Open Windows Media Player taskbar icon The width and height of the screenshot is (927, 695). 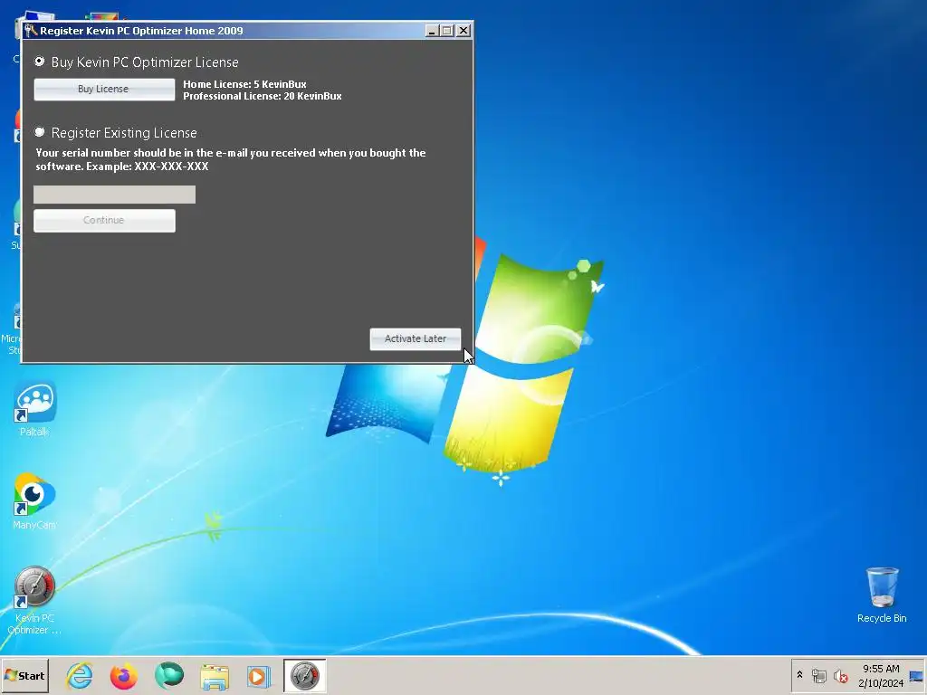[x=258, y=676]
